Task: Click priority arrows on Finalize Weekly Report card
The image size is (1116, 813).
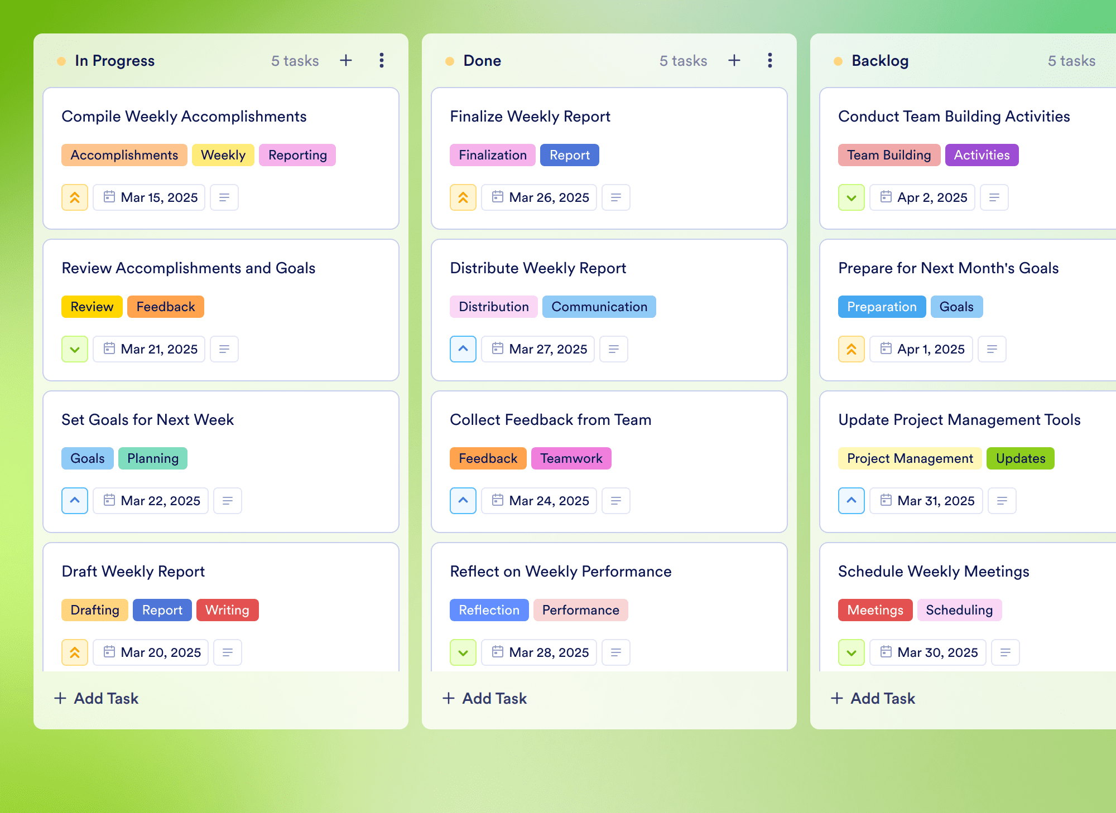Action: coord(463,197)
